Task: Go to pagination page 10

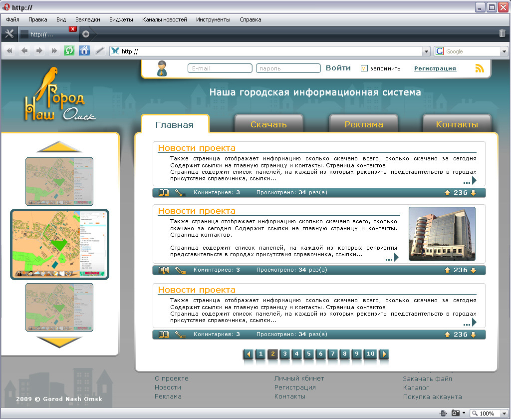Action: coord(371,354)
